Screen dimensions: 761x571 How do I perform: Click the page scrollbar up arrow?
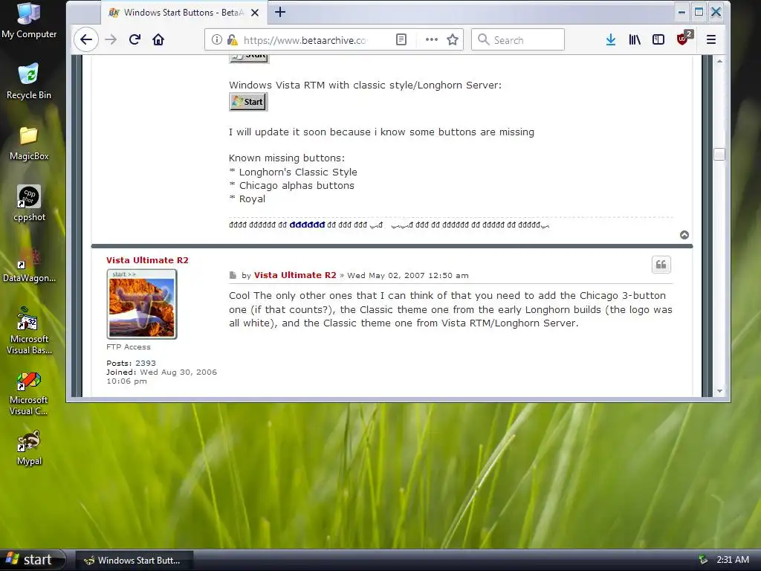coord(719,61)
